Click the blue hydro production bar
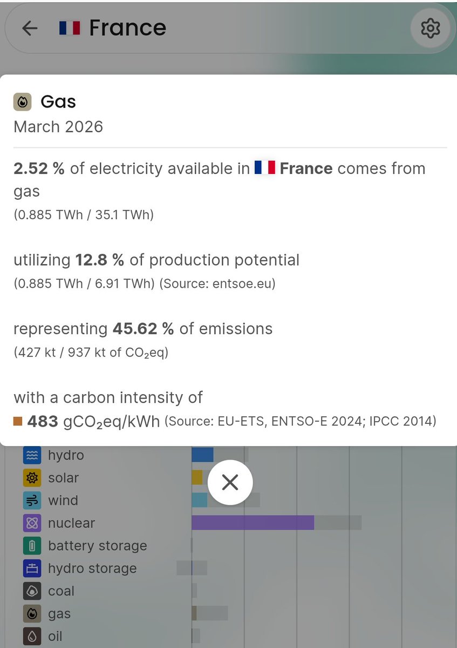 [202, 455]
